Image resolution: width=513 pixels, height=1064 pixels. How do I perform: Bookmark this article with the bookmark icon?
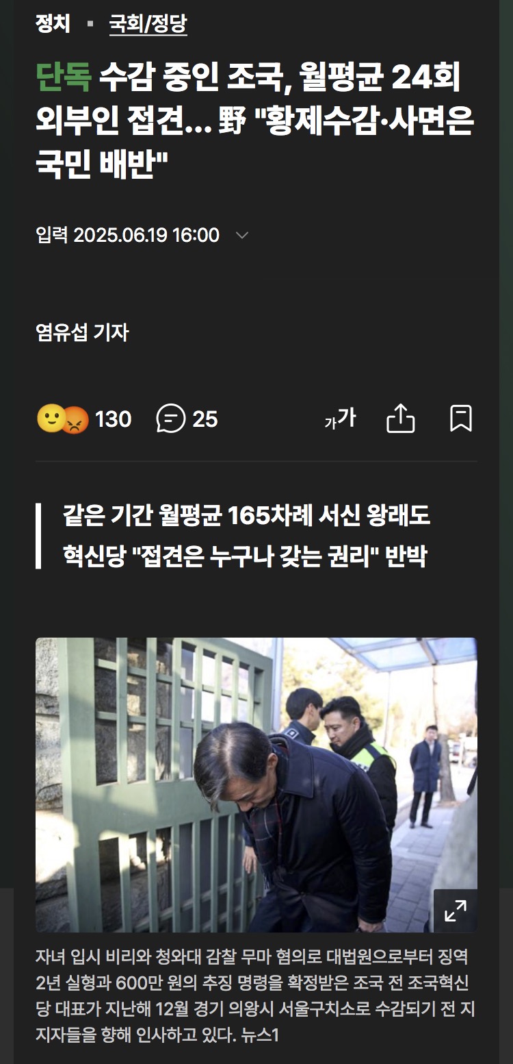tap(461, 418)
